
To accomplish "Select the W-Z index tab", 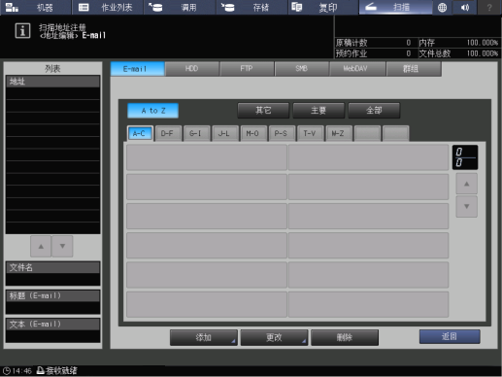I will click(x=339, y=133).
